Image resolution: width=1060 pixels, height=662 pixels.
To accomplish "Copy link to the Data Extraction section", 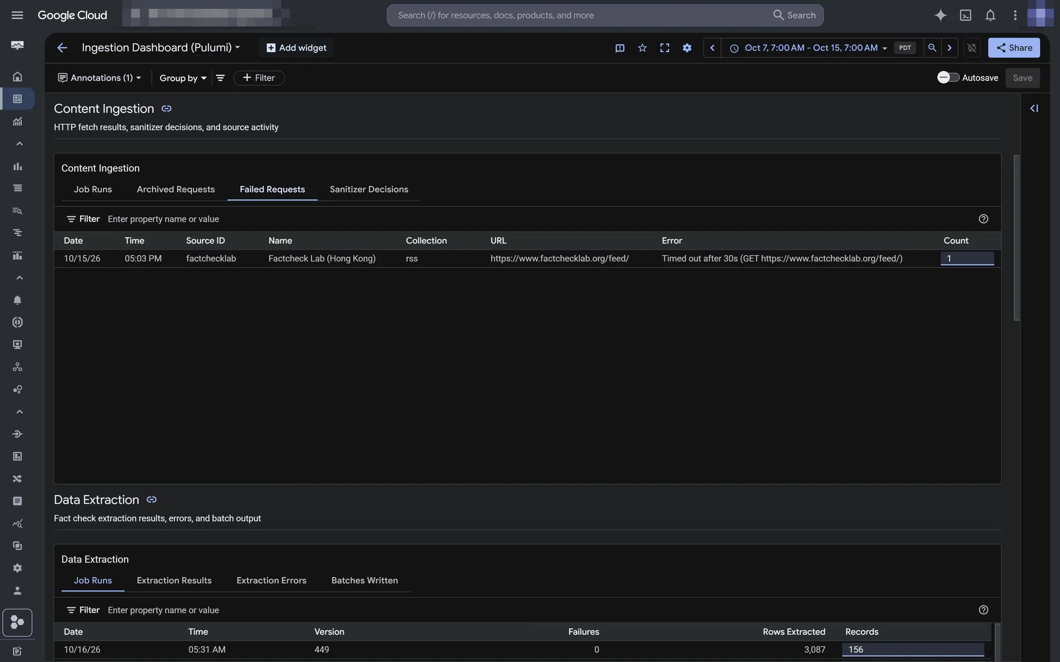I will pos(151,500).
